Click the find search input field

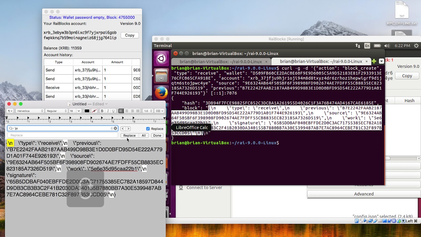62,129
